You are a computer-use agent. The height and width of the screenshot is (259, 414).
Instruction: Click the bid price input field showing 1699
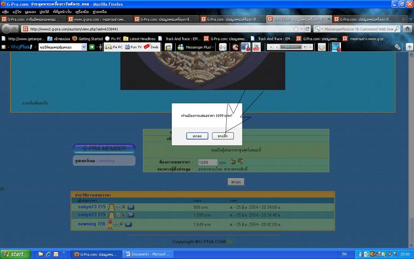point(207,162)
